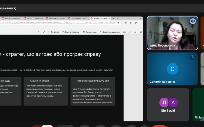
Task: Print the PDF using the printer icon
Action: pos(124,32)
